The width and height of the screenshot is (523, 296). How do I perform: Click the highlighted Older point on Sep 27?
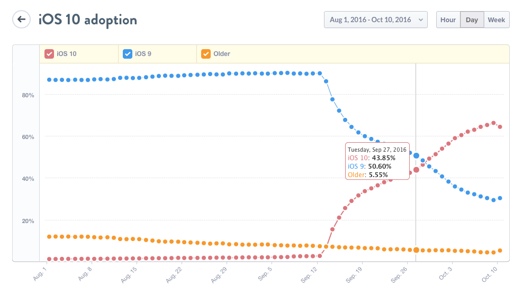point(416,250)
